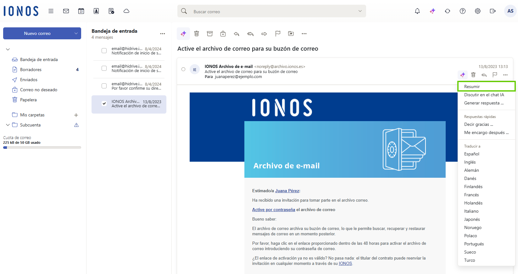518x274 pixels.
Task: Choose quick reply Me encargo después
Action: [x=486, y=132]
